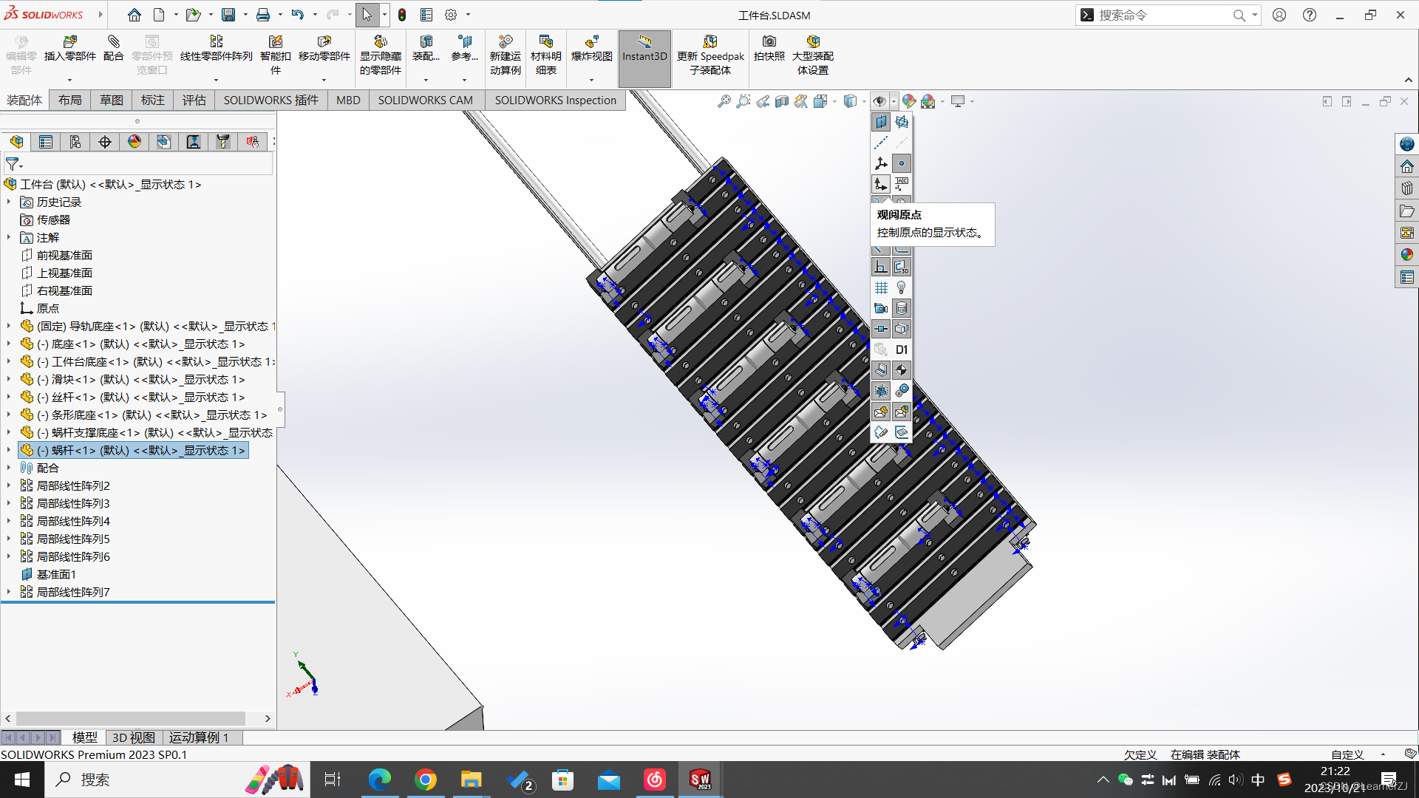Click the Chrome icon in taskbar

pyautogui.click(x=426, y=780)
